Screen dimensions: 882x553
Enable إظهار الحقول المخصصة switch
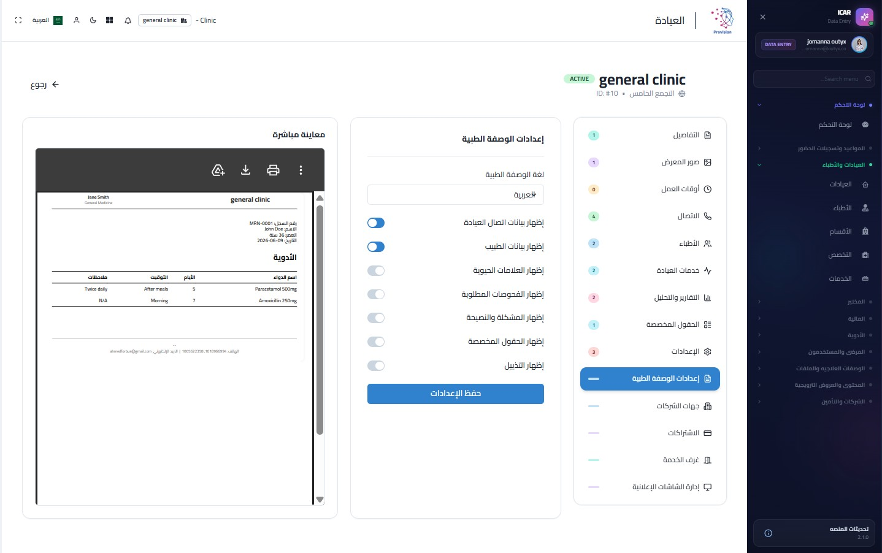click(x=376, y=341)
